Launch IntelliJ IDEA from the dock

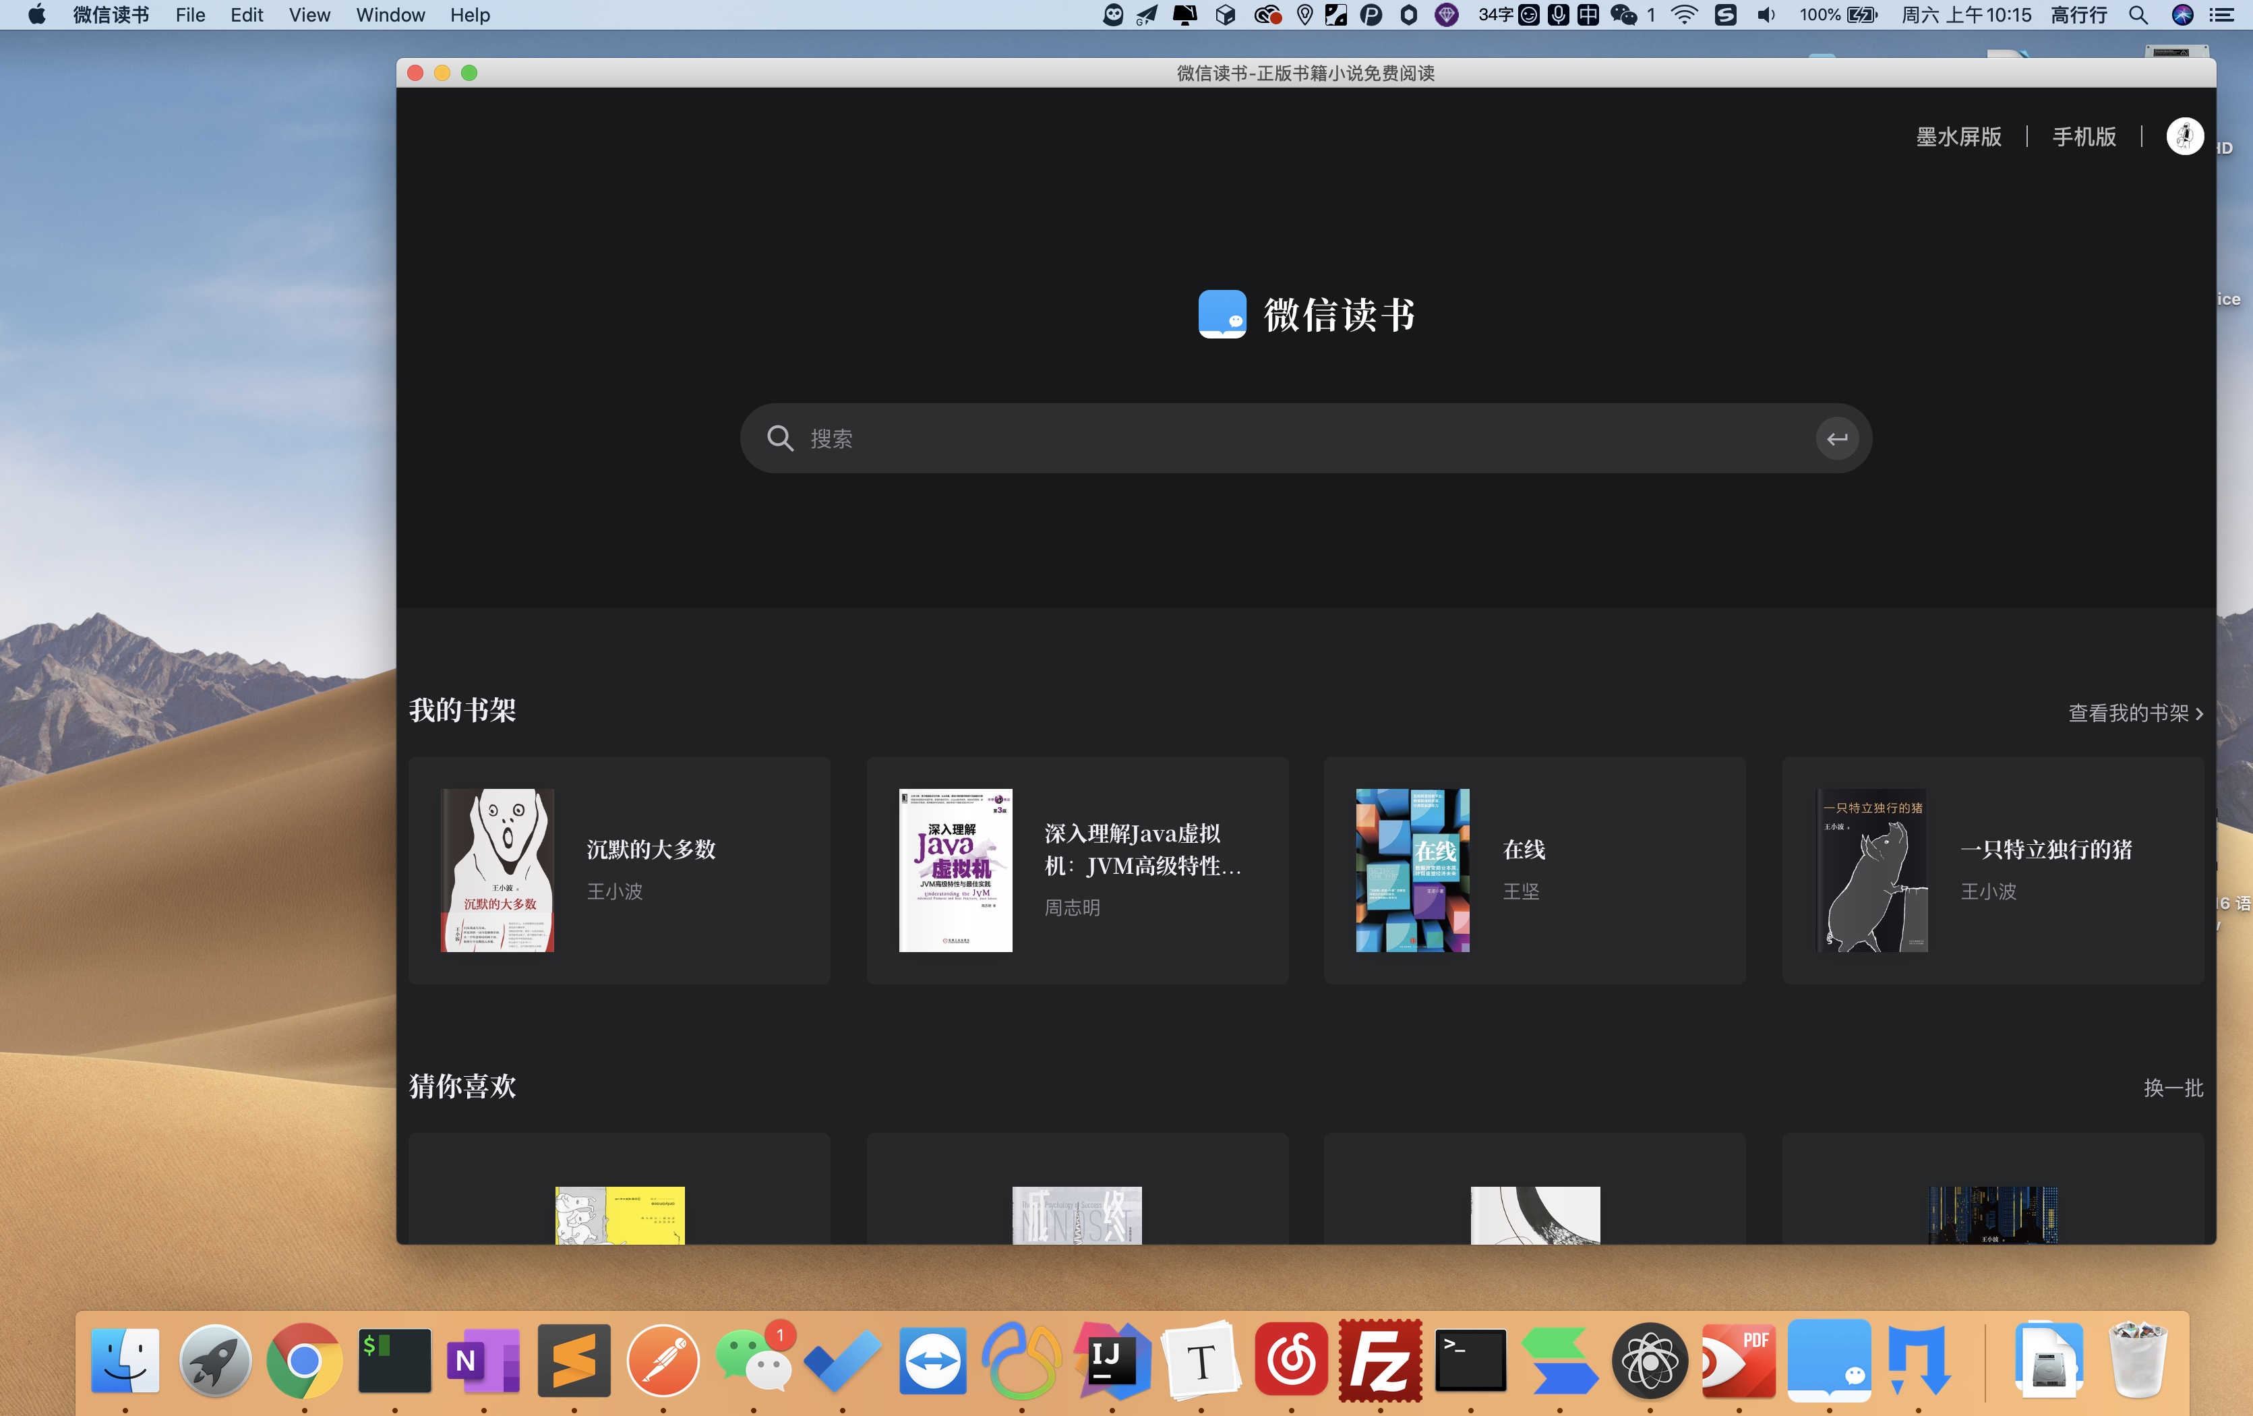coord(1112,1360)
